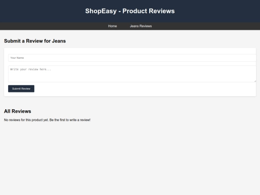Go to the Jeans Reviews page
The width and height of the screenshot is (260, 195).
(141, 26)
